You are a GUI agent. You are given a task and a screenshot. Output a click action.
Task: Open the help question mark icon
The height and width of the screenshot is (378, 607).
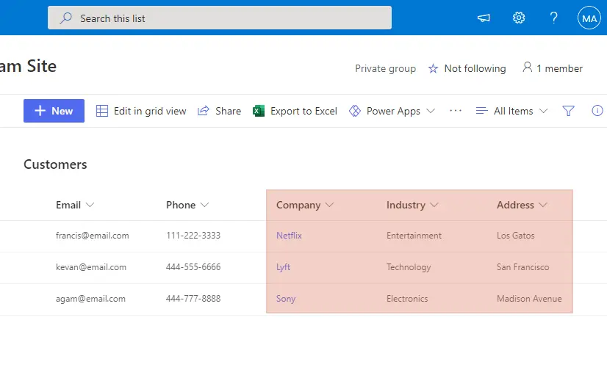coord(554,18)
